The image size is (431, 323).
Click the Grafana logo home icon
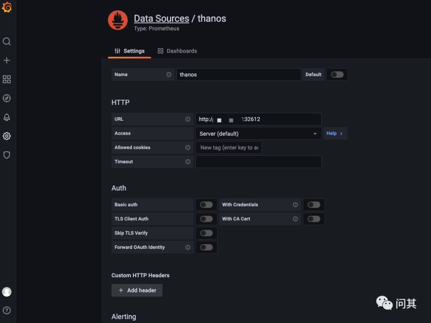pos(7,7)
